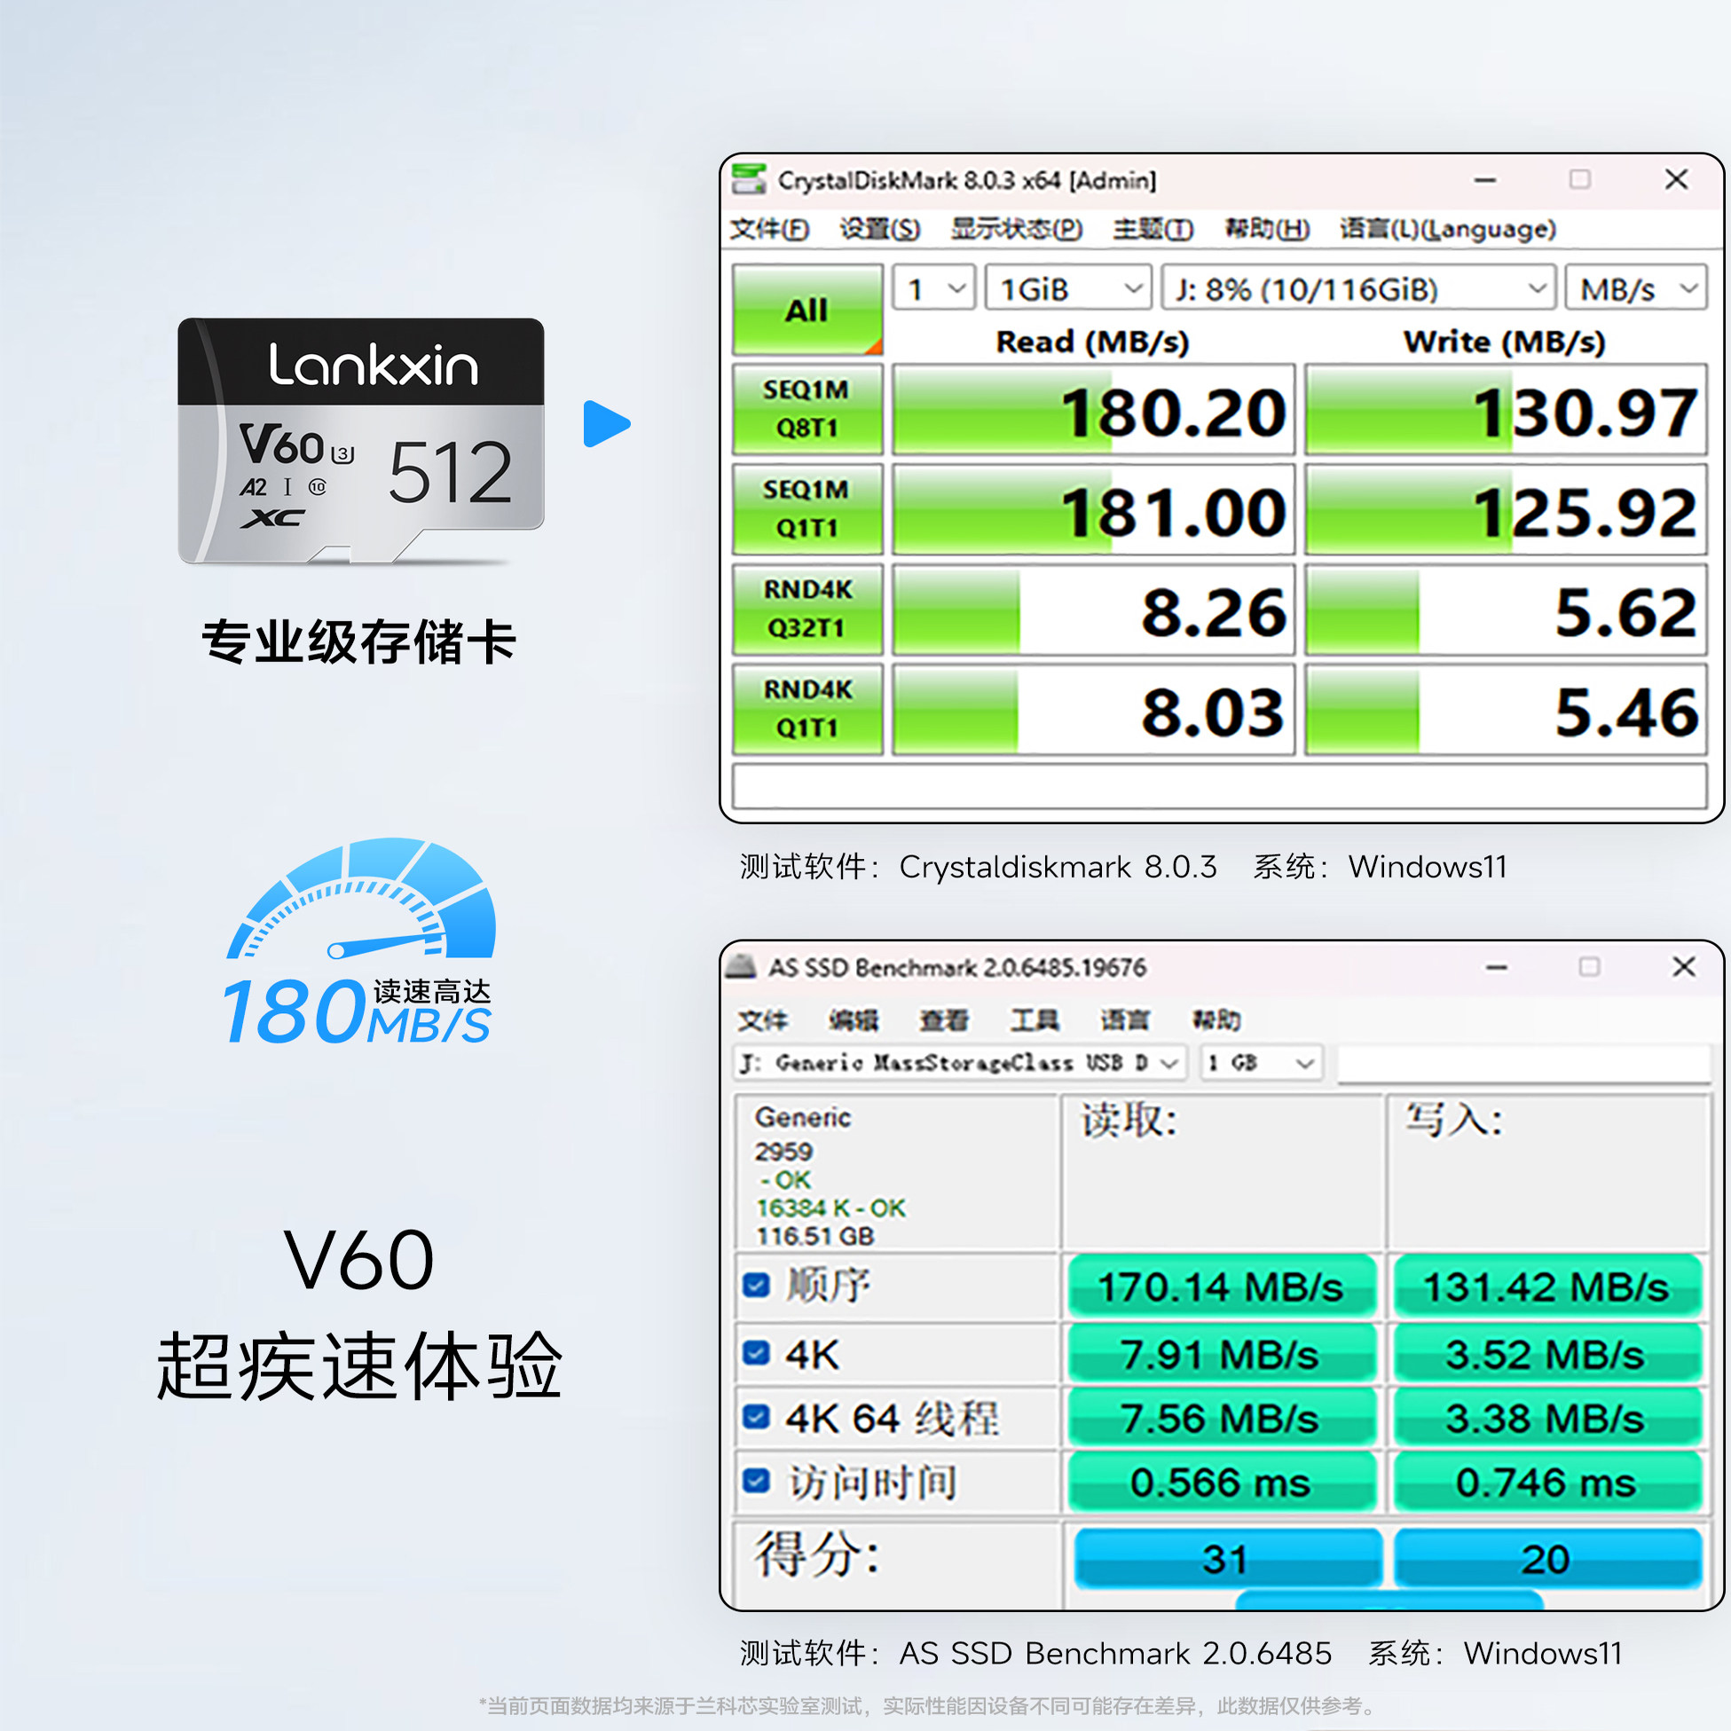Toggle the 访问时间 access time checkbox

[756, 1481]
